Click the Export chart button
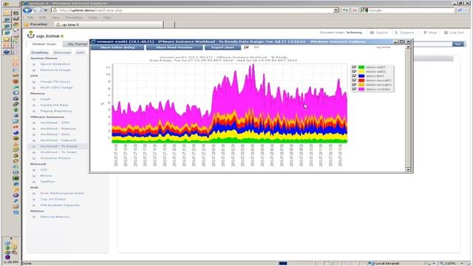The width and height of the screenshot is (473, 266). point(222,47)
